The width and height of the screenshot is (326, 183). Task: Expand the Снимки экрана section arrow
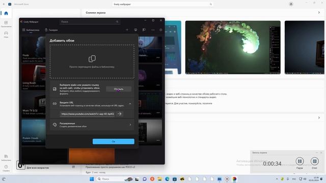[x=319, y=13]
